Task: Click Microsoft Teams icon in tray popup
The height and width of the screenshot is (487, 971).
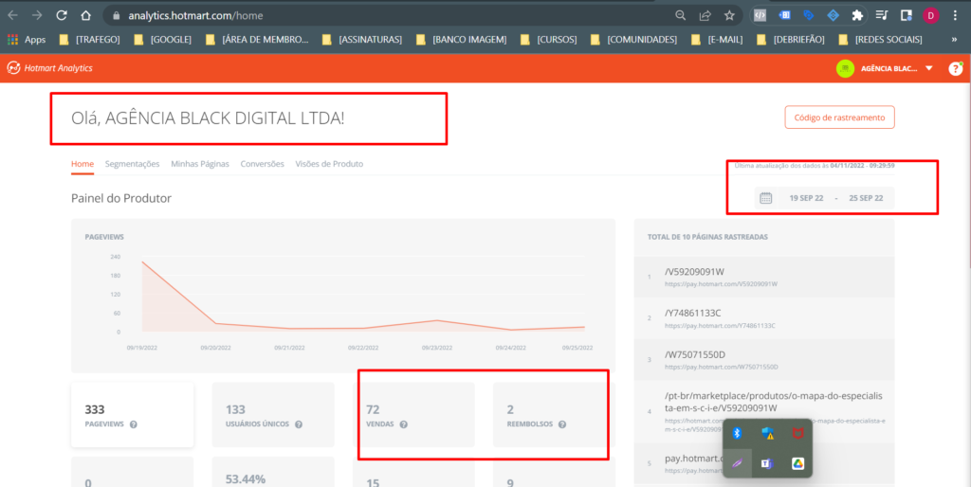Action: 767,463
